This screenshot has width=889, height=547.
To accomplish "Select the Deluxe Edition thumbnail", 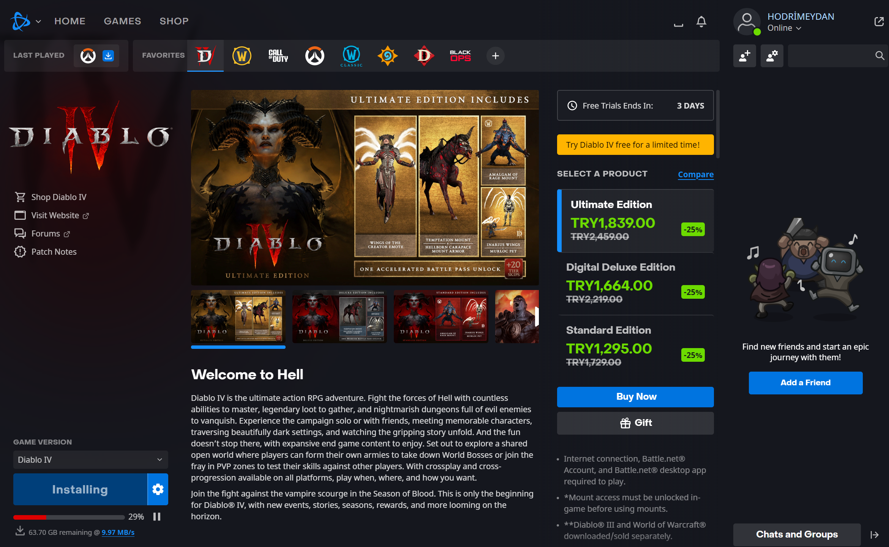I will [x=339, y=317].
